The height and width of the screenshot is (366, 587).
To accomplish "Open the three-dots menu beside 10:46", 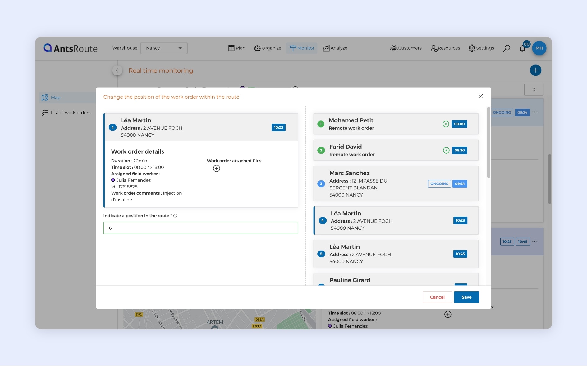I will pyautogui.click(x=535, y=241).
